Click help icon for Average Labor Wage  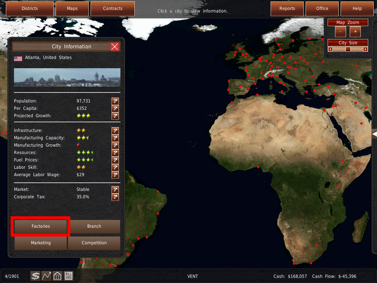click(x=115, y=175)
